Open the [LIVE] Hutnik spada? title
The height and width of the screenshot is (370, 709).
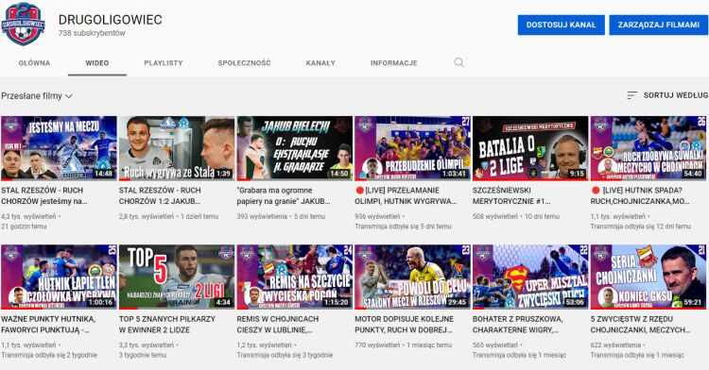640,195
